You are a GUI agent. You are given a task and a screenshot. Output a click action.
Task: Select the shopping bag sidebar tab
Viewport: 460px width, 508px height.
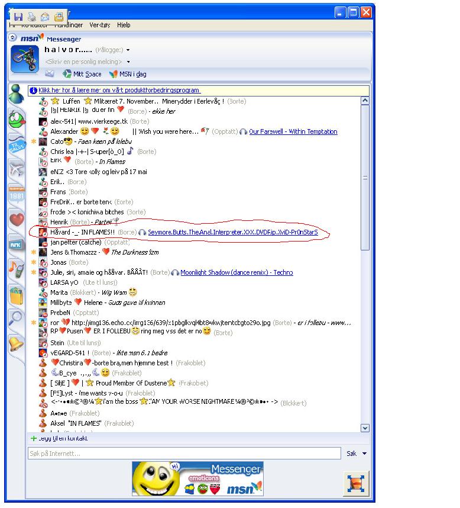click(x=17, y=295)
